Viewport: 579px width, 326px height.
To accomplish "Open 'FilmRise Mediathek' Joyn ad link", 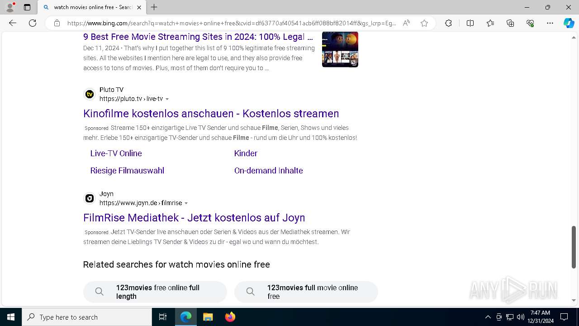I will (194, 217).
